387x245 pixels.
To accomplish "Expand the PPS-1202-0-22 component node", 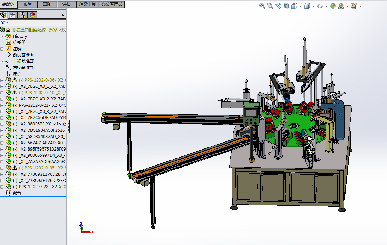I will 2,187.
